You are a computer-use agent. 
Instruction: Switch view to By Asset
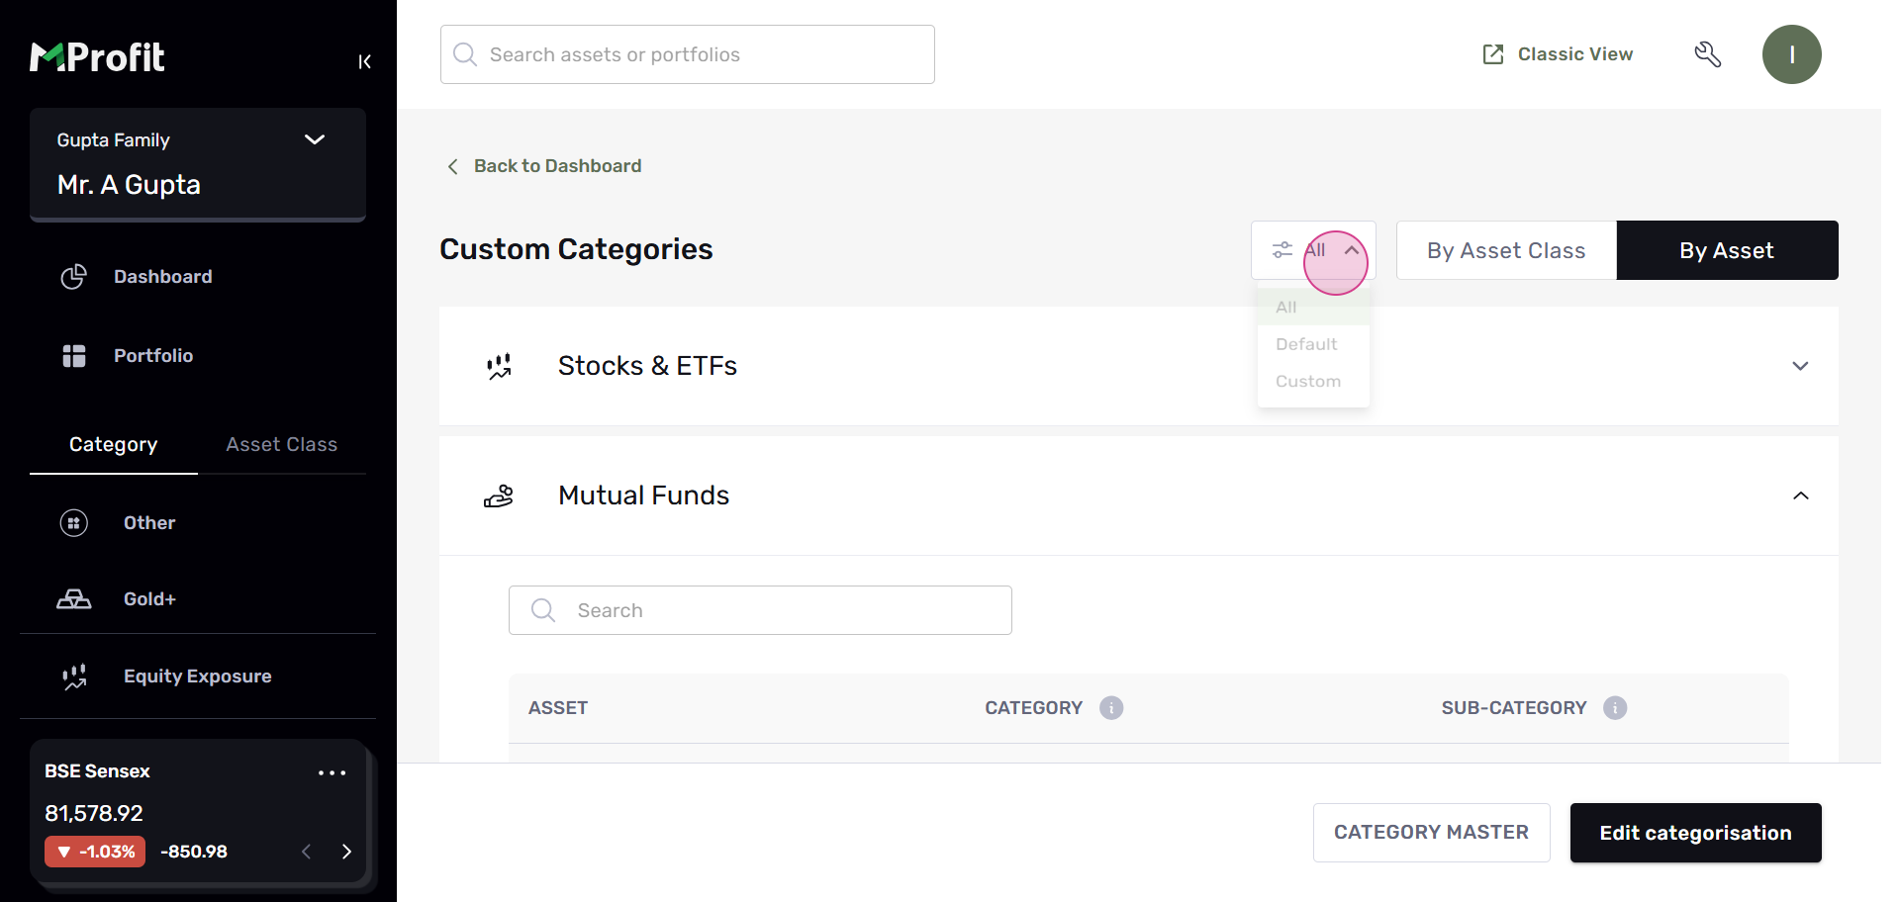pyautogui.click(x=1727, y=250)
